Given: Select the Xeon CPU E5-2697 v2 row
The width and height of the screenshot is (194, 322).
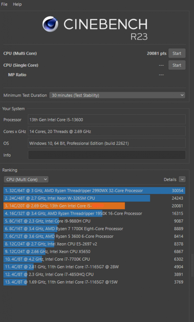Looking at the screenshot, I should 94,244.
